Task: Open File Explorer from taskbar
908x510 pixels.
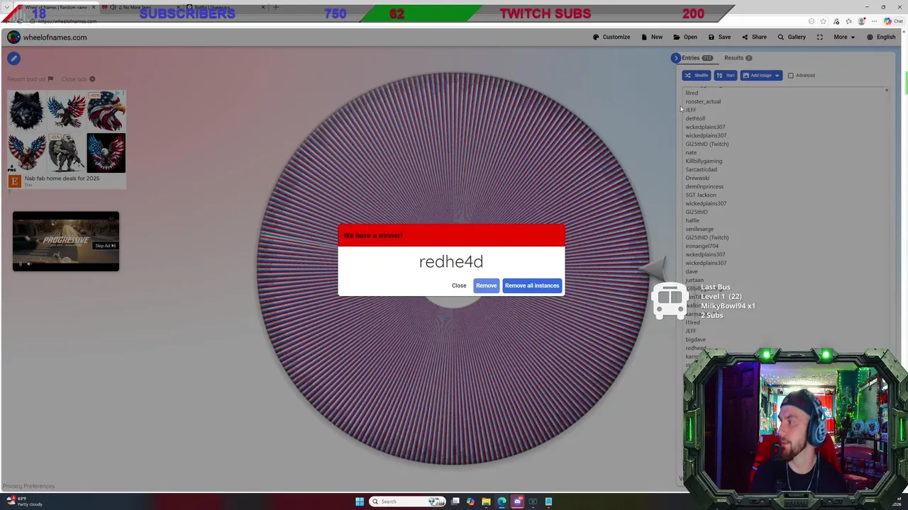Action: tap(486, 501)
